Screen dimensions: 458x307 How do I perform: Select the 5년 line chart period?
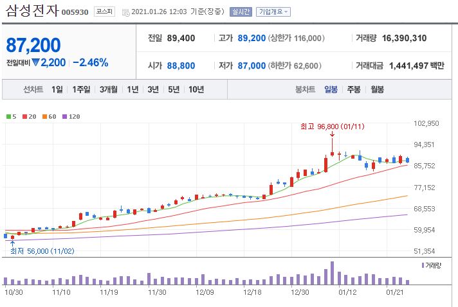[x=174, y=89]
